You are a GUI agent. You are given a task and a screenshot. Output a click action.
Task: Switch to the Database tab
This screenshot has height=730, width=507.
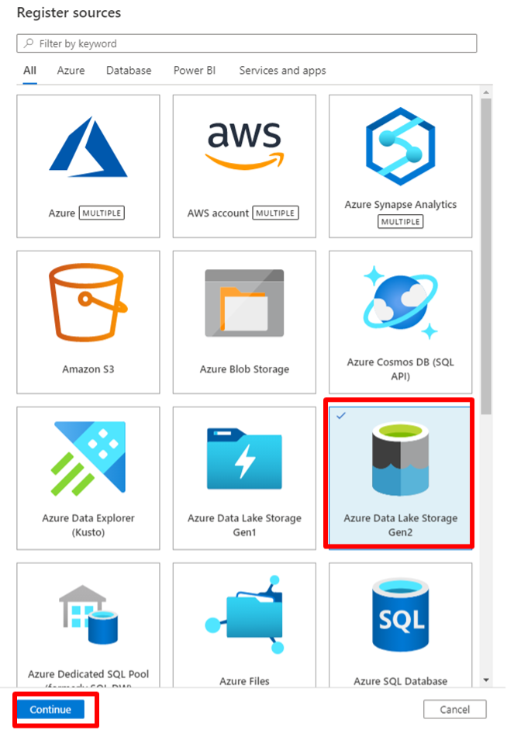click(x=129, y=71)
